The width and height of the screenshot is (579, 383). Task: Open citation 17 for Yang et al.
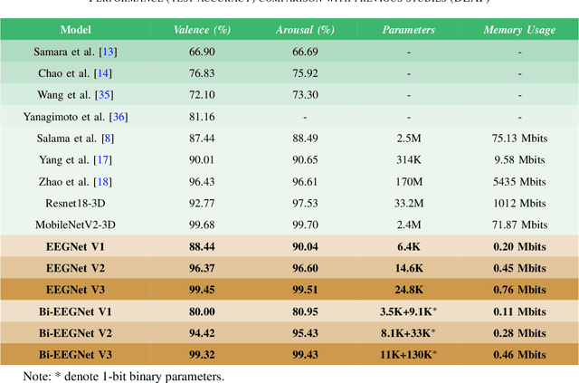[x=104, y=158]
